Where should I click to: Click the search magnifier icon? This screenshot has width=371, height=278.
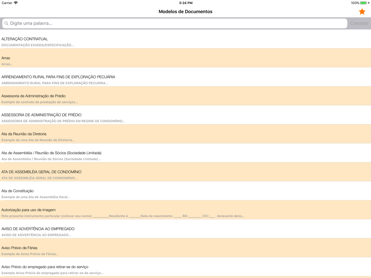pos(6,23)
